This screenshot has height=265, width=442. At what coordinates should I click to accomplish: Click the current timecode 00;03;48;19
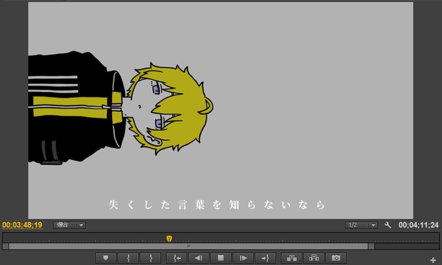[x=22, y=225]
